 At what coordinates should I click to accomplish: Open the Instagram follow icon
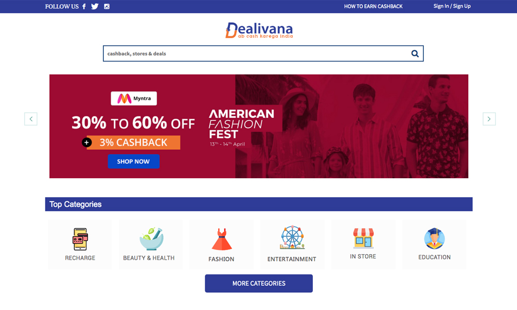(x=107, y=6)
